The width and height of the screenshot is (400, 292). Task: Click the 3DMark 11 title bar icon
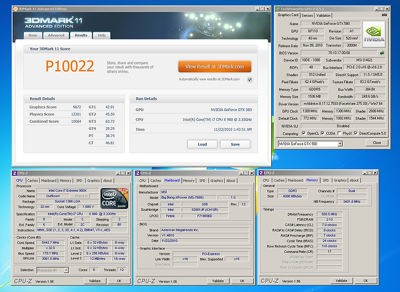(x=16, y=9)
